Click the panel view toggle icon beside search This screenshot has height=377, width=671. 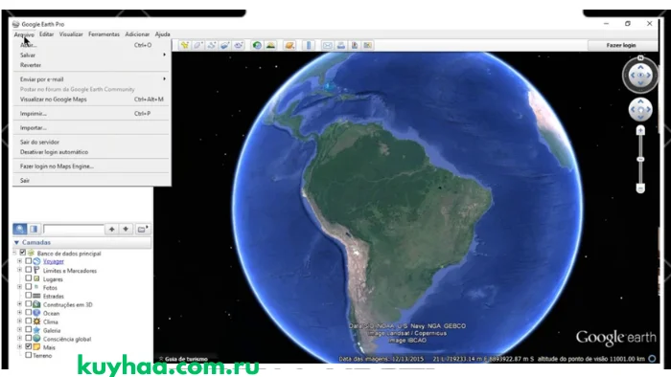pyautogui.click(x=34, y=230)
